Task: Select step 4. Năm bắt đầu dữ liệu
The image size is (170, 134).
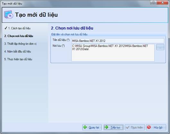Action: (18, 51)
